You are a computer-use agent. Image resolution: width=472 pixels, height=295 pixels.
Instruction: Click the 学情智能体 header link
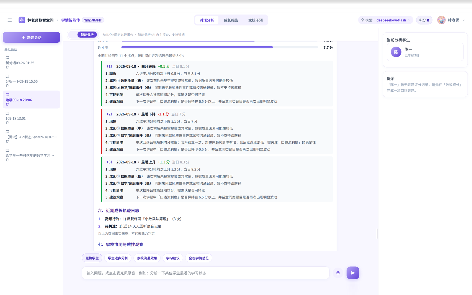(x=71, y=20)
